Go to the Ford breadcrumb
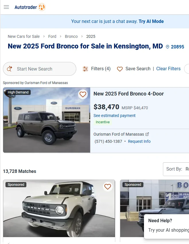 (x=52, y=36)
